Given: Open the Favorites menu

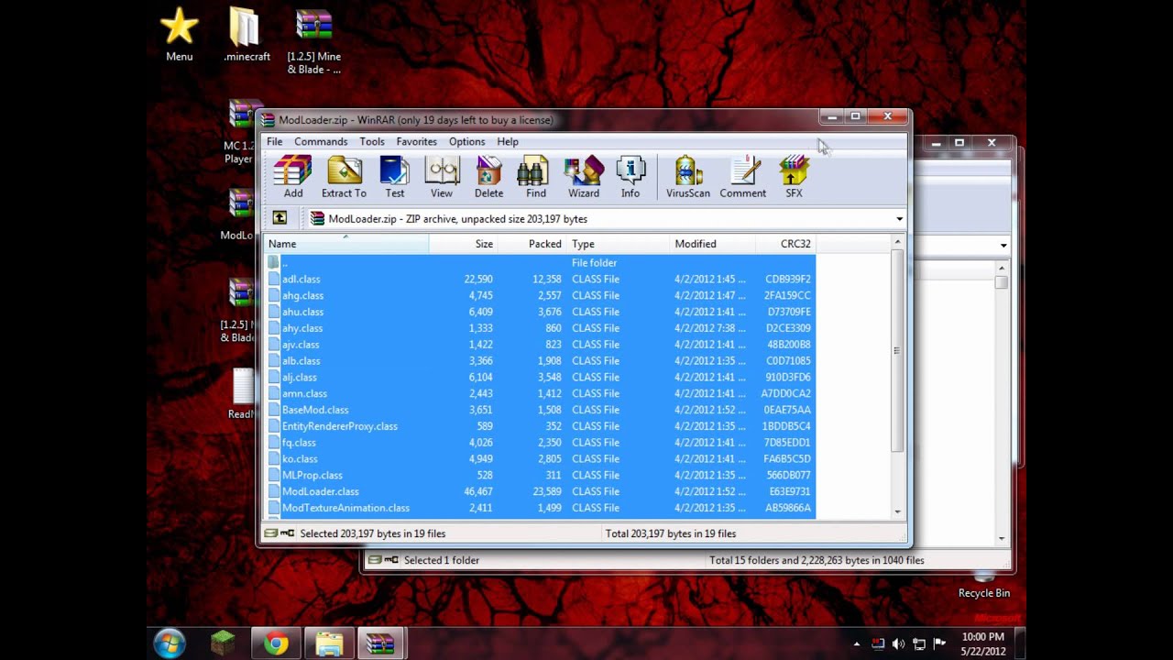Looking at the screenshot, I should pyautogui.click(x=416, y=142).
